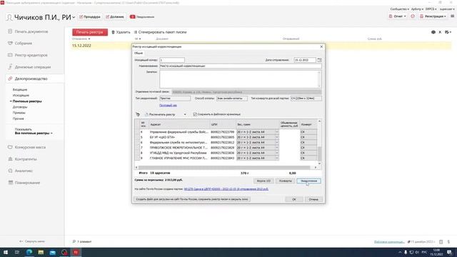Open the Денежные операции sidebar section
The height and width of the screenshot is (257, 457).
(33, 67)
